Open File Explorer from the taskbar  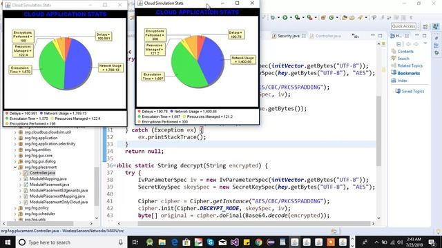162,242
